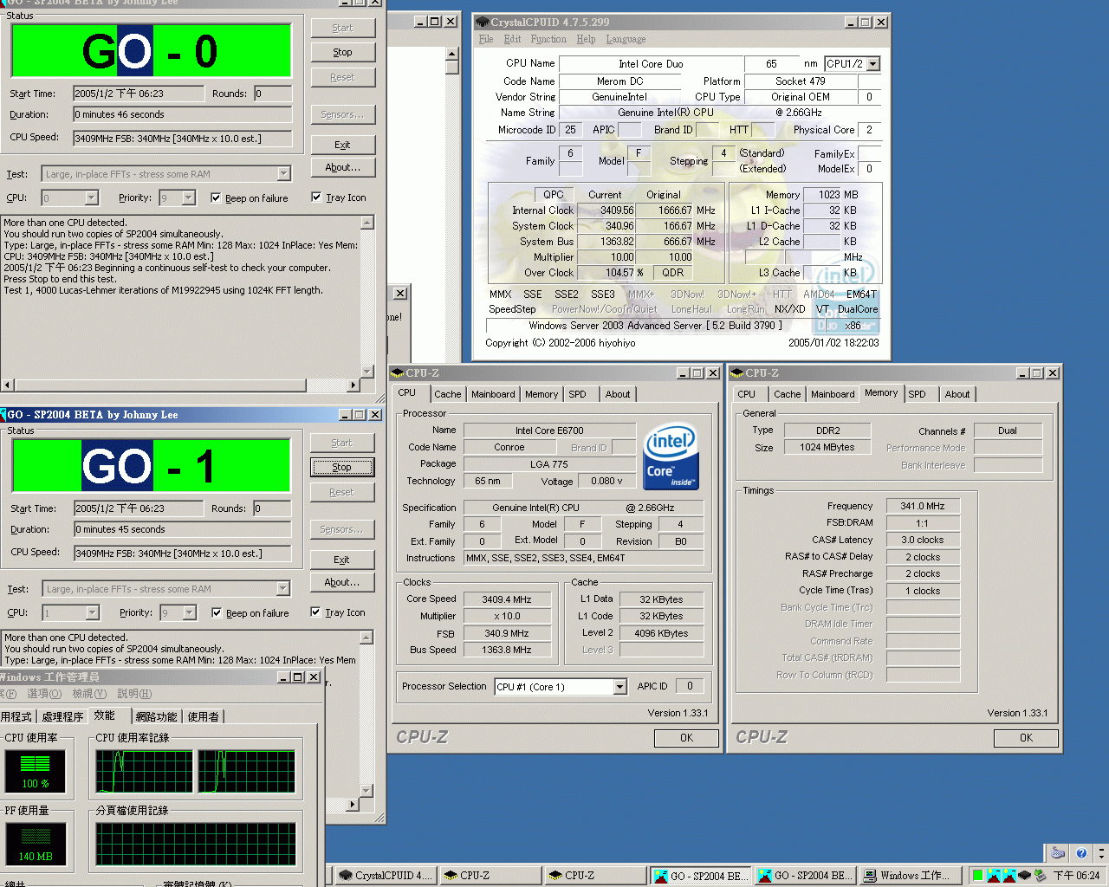Open Windows Task Manager taskbar button
Image resolution: width=1109 pixels, height=887 pixels.
coord(909,876)
